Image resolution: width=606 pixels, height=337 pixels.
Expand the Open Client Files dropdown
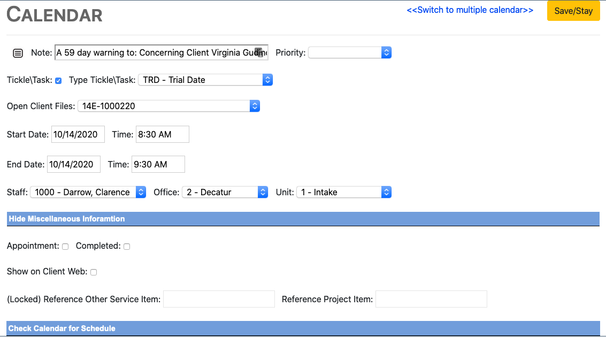point(168,106)
